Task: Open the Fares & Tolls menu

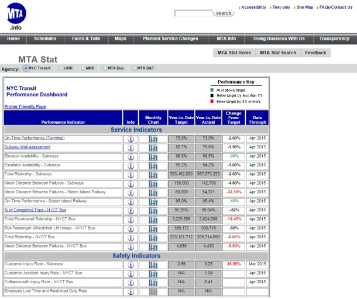Action: (x=86, y=39)
